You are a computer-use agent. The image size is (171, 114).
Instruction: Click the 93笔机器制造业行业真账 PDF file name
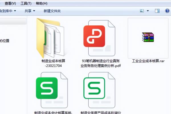[101, 63]
